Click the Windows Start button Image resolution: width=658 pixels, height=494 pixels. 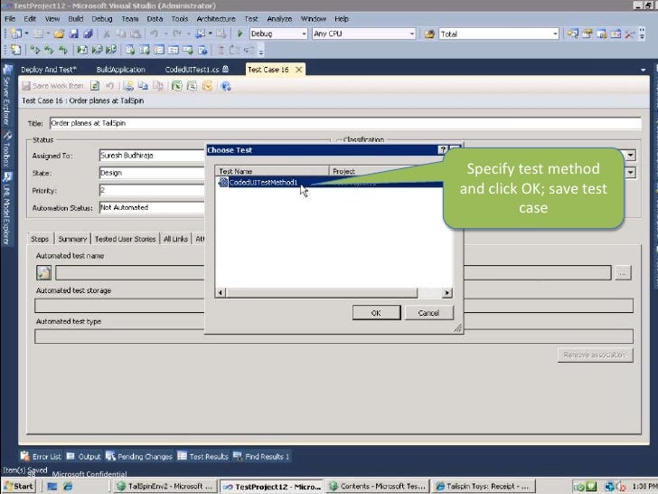click(19, 486)
